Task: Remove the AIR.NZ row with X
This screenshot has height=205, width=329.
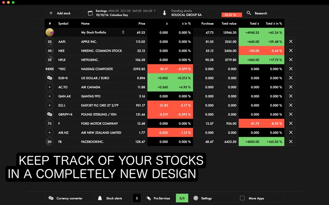Action: pyautogui.click(x=291, y=132)
